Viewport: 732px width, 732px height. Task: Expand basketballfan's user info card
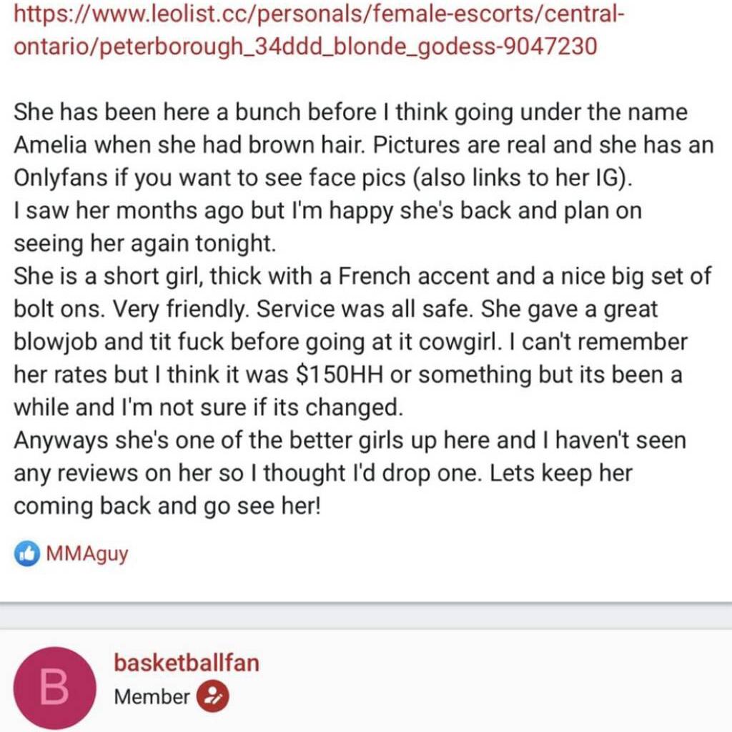187,663
